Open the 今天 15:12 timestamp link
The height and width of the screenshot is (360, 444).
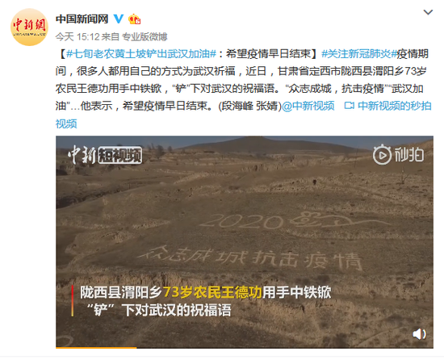click(x=77, y=36)
